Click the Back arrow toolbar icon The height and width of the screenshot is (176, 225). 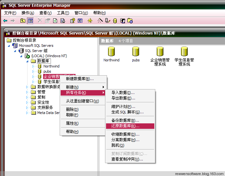point(5,21)
